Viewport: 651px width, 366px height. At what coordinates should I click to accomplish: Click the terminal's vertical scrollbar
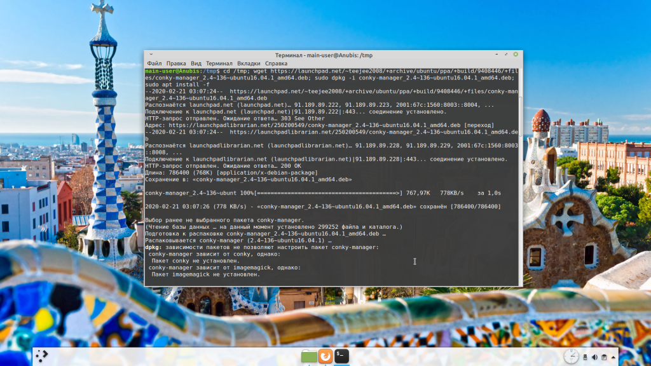click(x=521, y=177)
